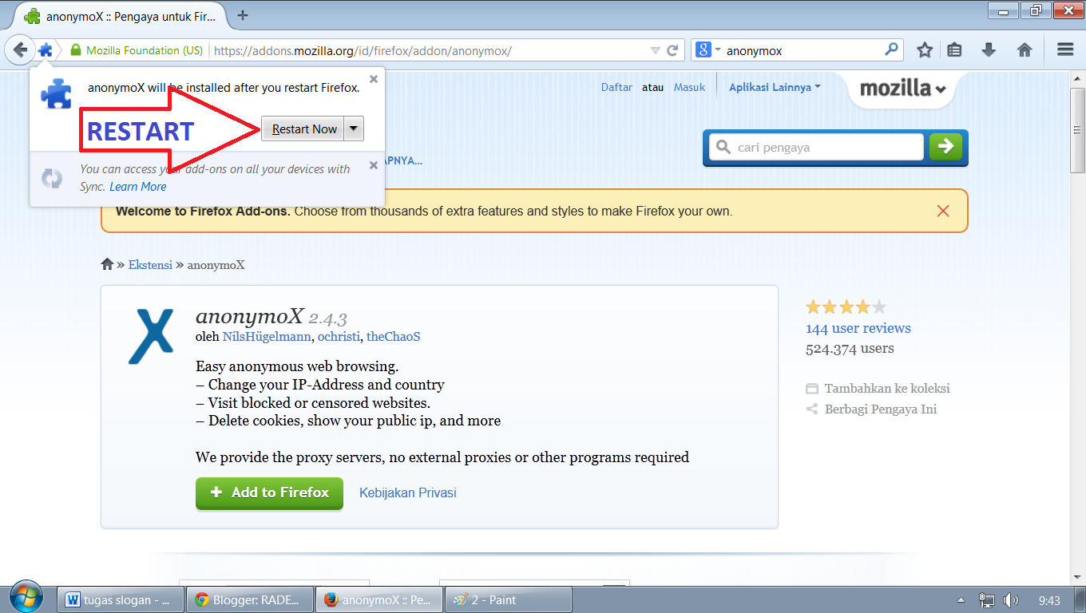Switch to the '2 - Paint' taskbar item
Screen dimensions: 1086x613
pyautogui.click(x=509, y=599)
